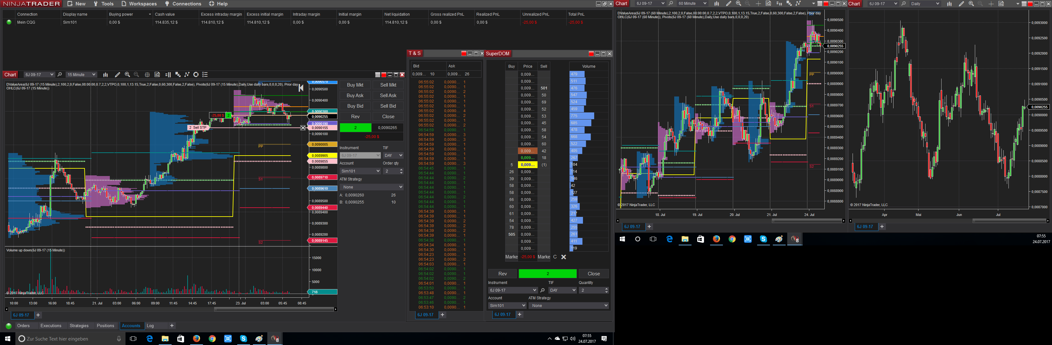Zoom in on the 60 Minute chart
The height and width of the screenshot is (345, 1052).
738,4
